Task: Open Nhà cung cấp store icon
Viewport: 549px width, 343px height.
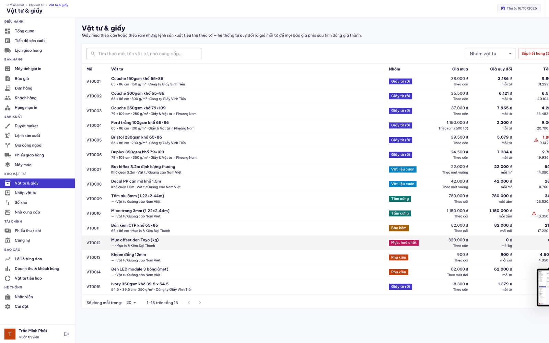Action: pos(8,212)
